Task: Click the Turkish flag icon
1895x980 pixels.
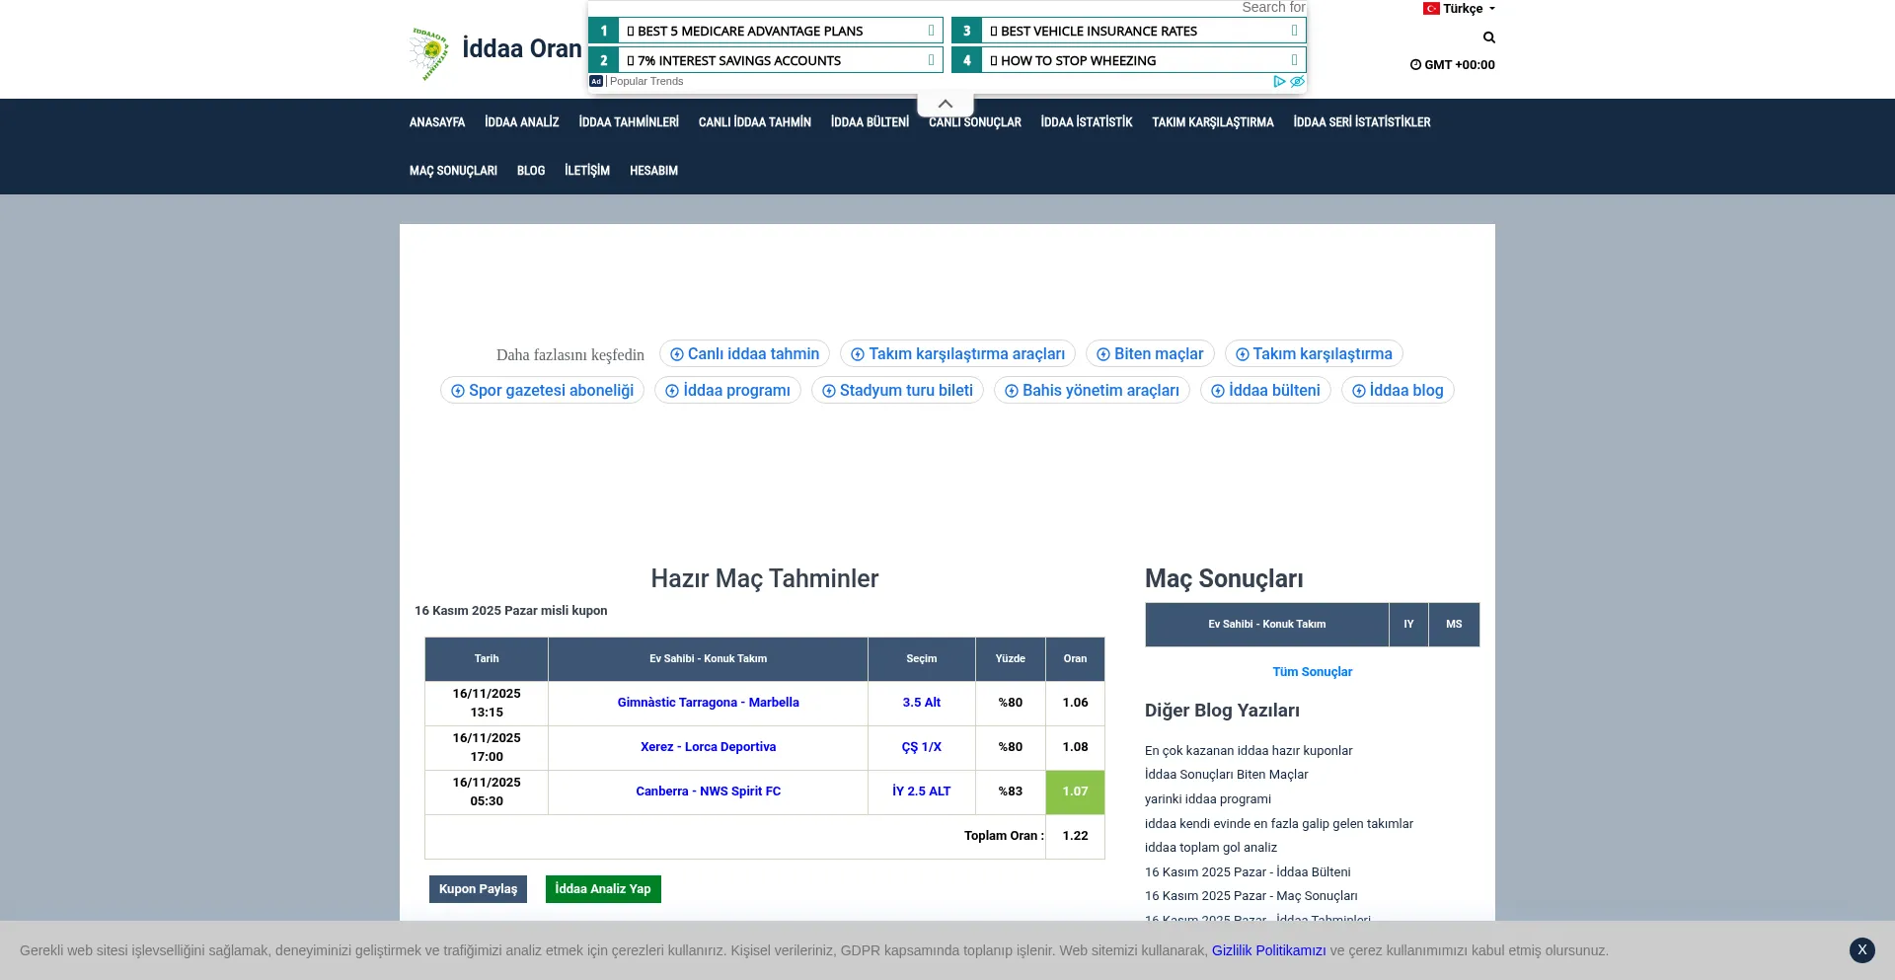Action: click(1430, 9)
